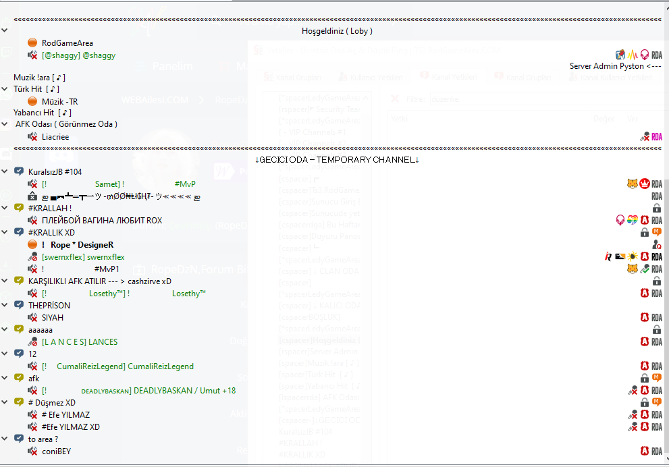Screen dimensions: 669x467
Task: Click the yellow channel icon for #KRALLAH !
Action: 19,208
